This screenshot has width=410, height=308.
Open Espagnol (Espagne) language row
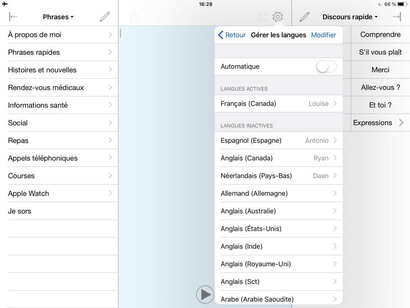pyautogui.click(x=279, y=140)
